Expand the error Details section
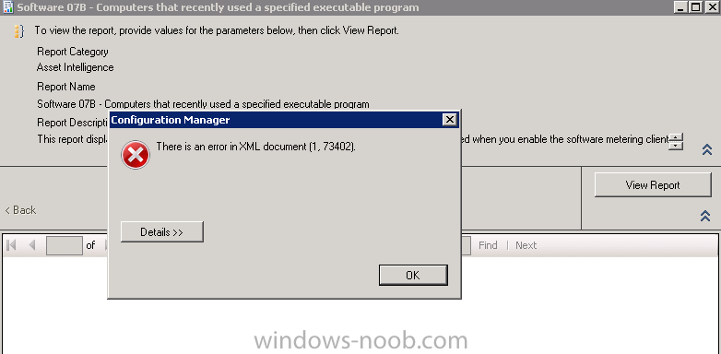Screen dimensions: 721x354 coord(162,232)
